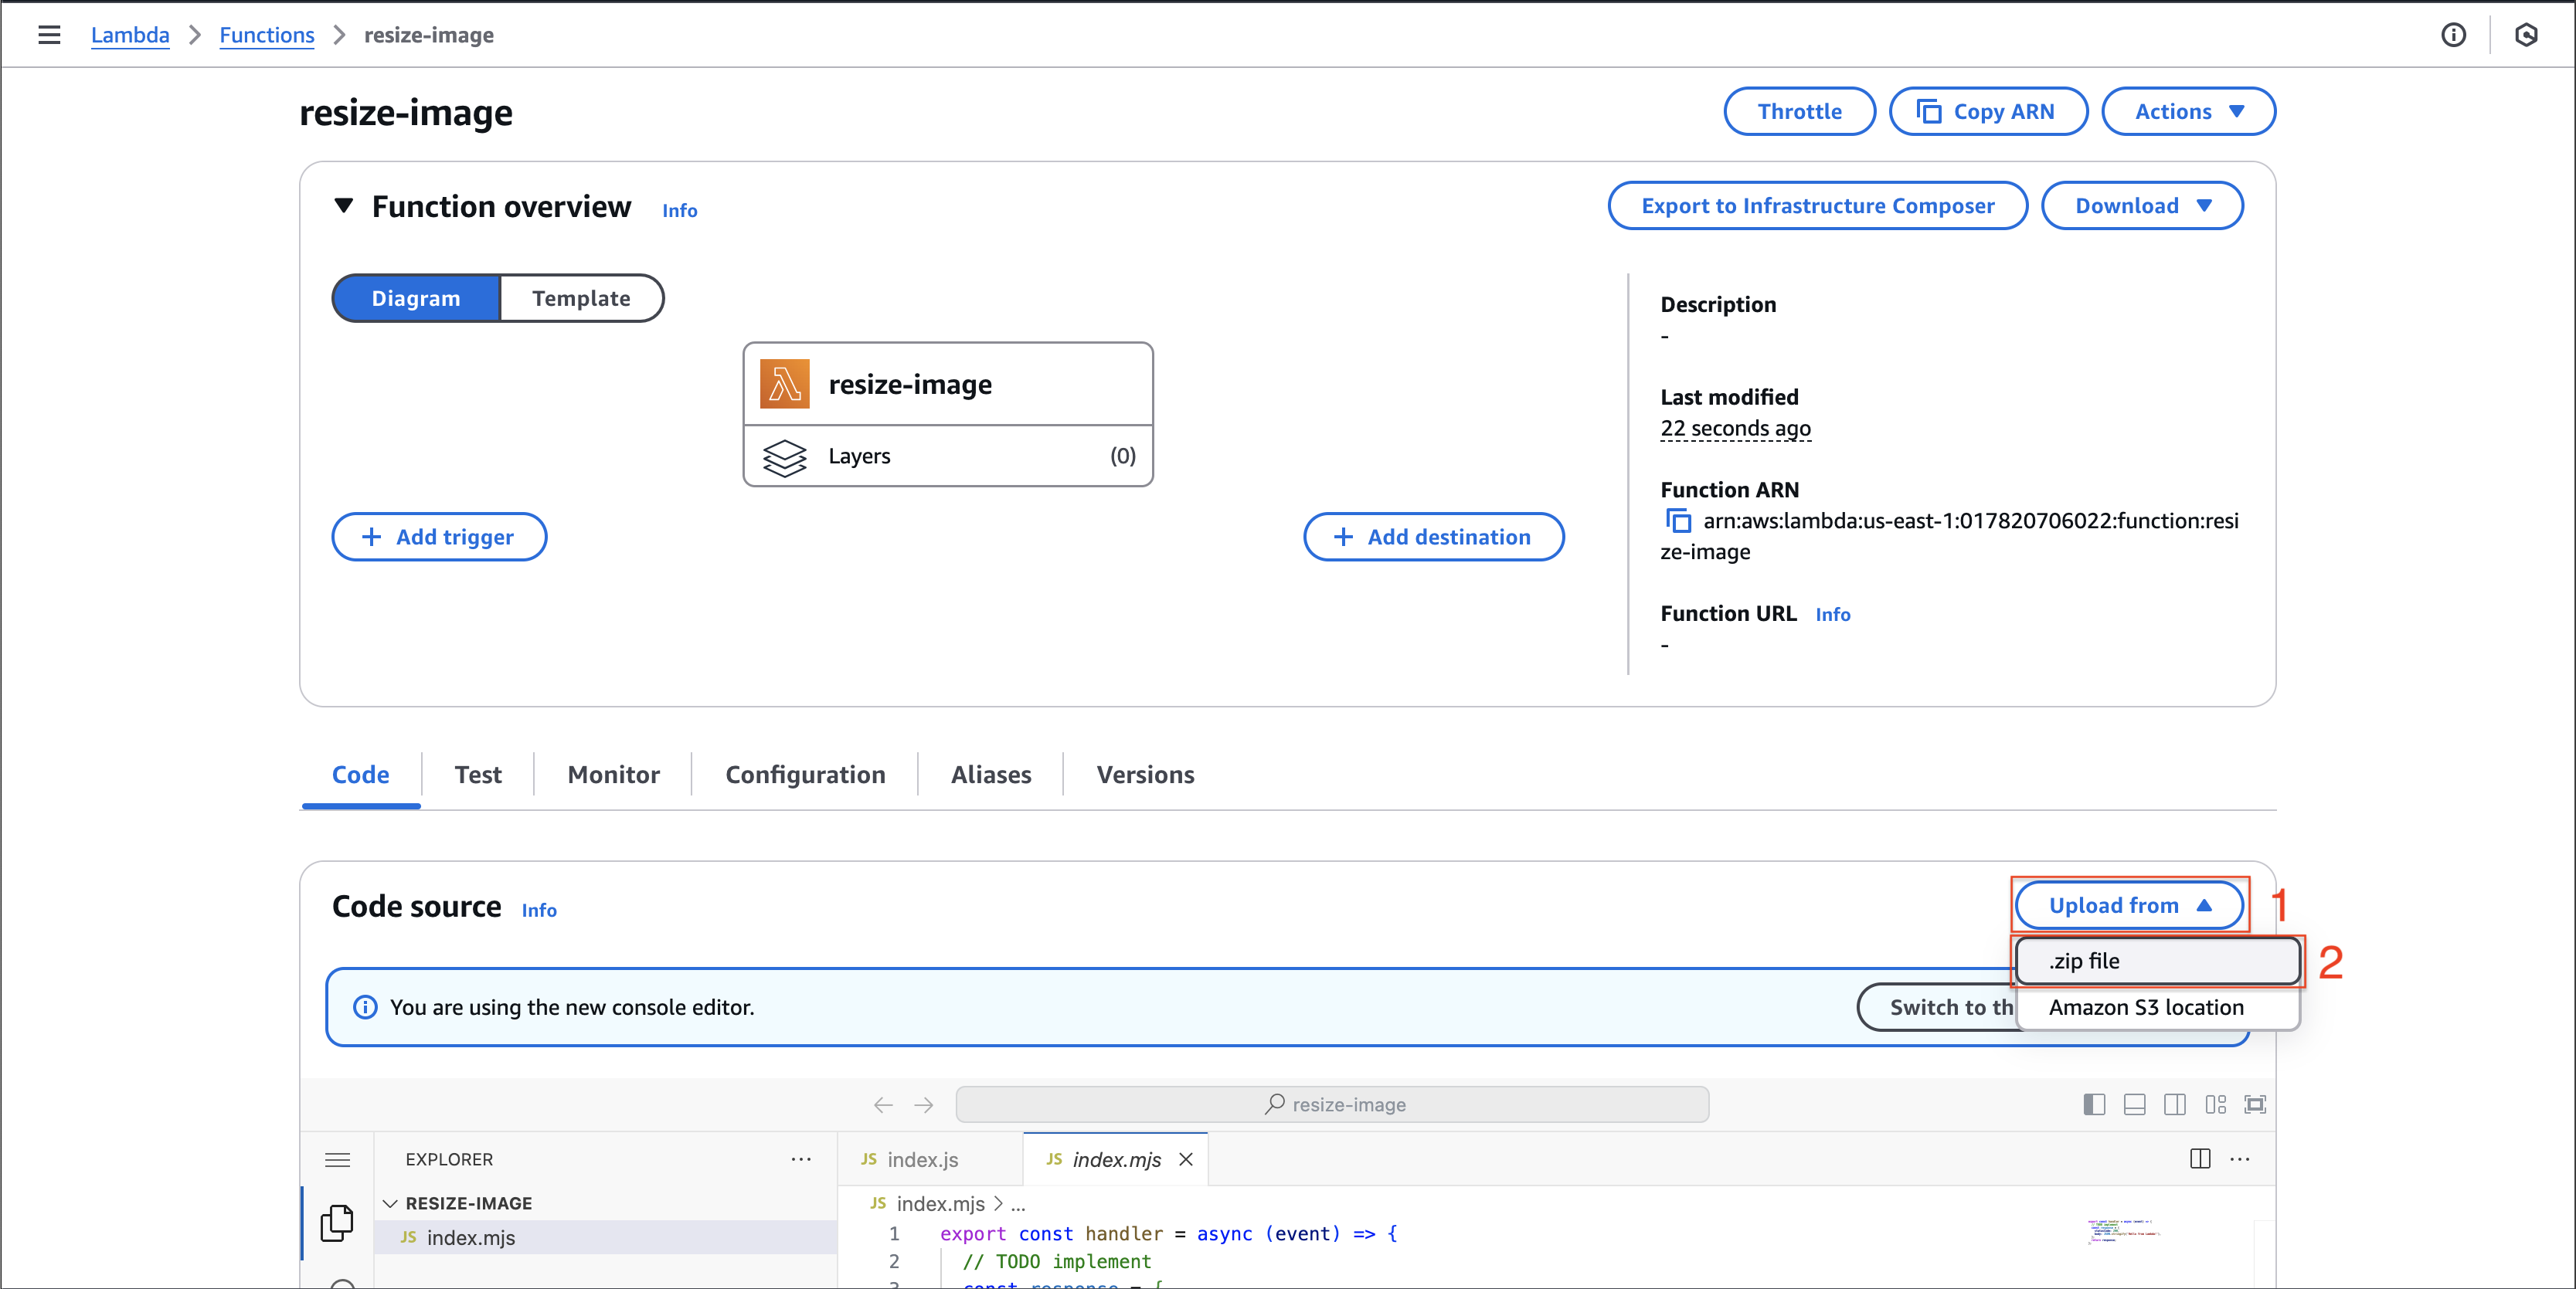Viewport: 2576px width, 1289px height.
Task: Select the Template view toggle
Action: (x=582, y=297)
